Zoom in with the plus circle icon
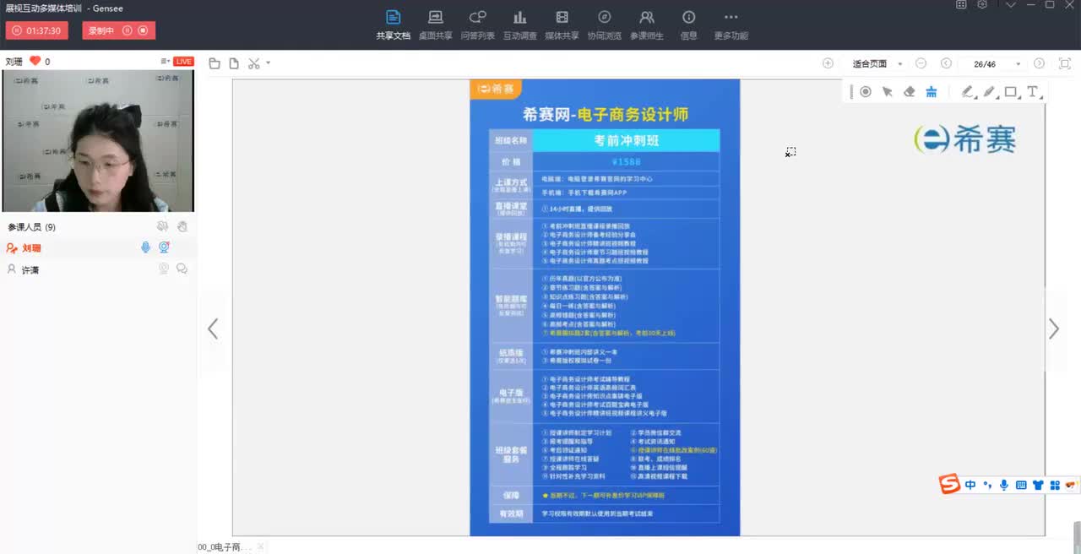Image resolution: width=1081 pixels, height=554 pixels. click(828, 63)
